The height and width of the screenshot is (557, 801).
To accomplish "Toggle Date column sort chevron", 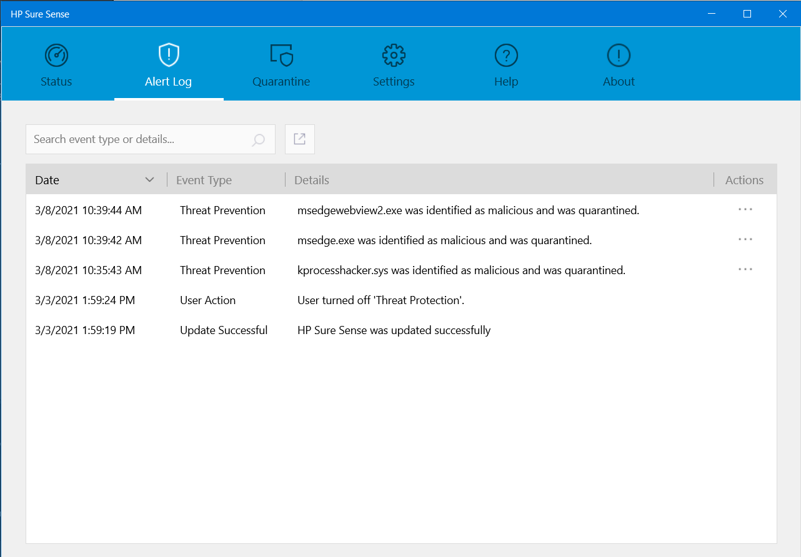I will pos(149,180).
